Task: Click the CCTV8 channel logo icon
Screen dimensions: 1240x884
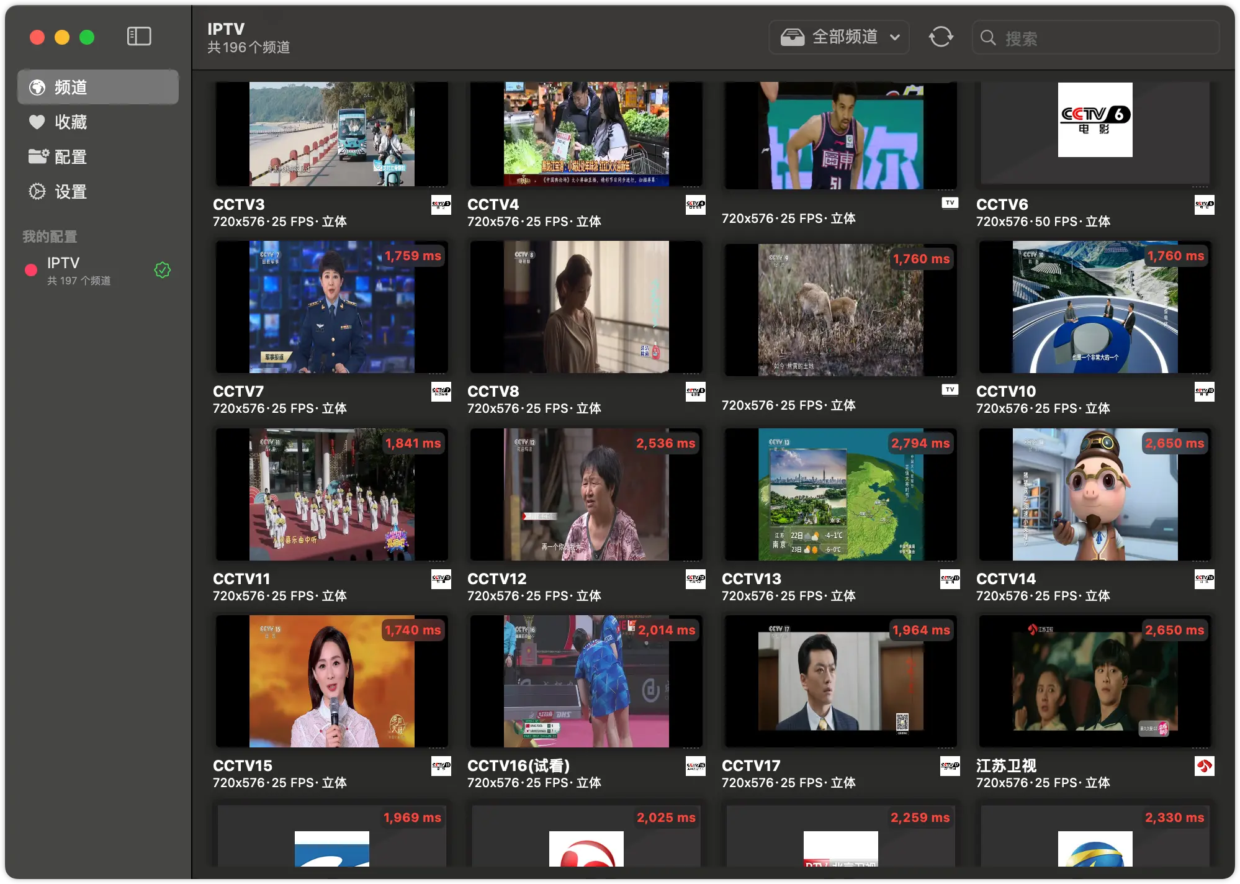Action: pyautogui.click(x=696, y=392)
